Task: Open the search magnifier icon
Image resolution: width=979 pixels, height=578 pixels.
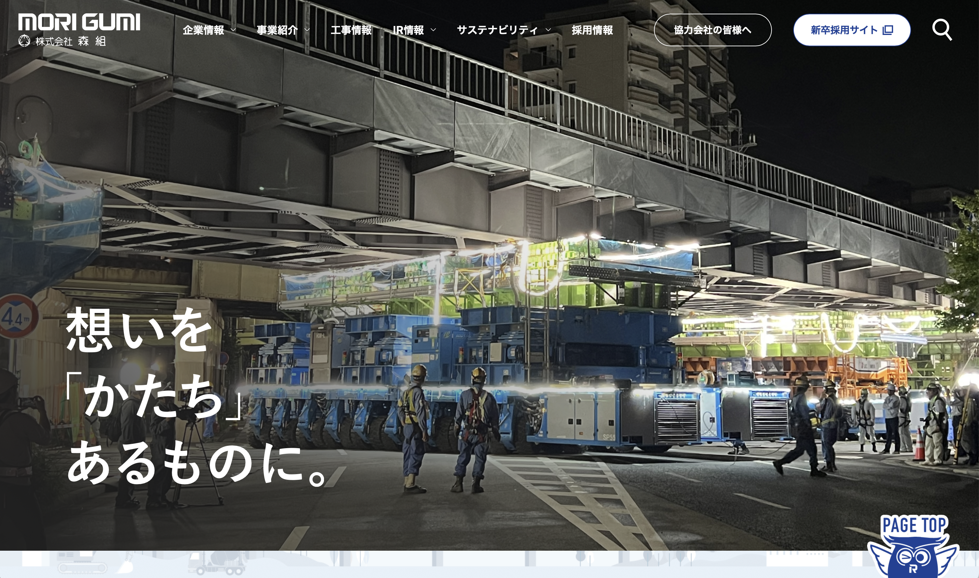Action: point(942,30)
